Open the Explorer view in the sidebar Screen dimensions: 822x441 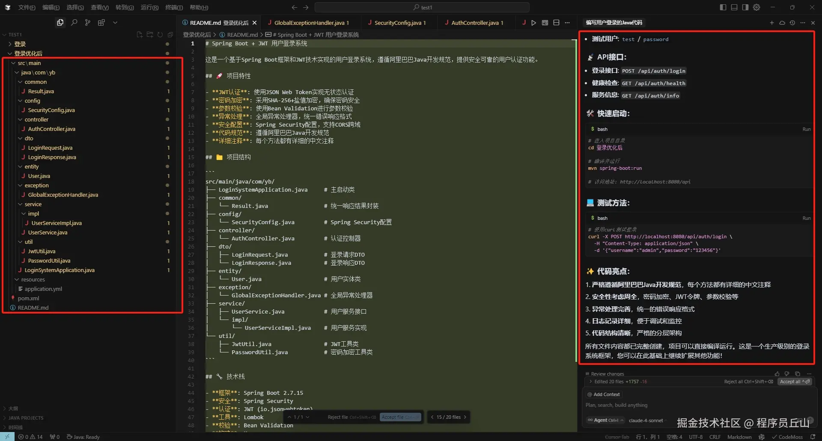[x=60, y=23]
